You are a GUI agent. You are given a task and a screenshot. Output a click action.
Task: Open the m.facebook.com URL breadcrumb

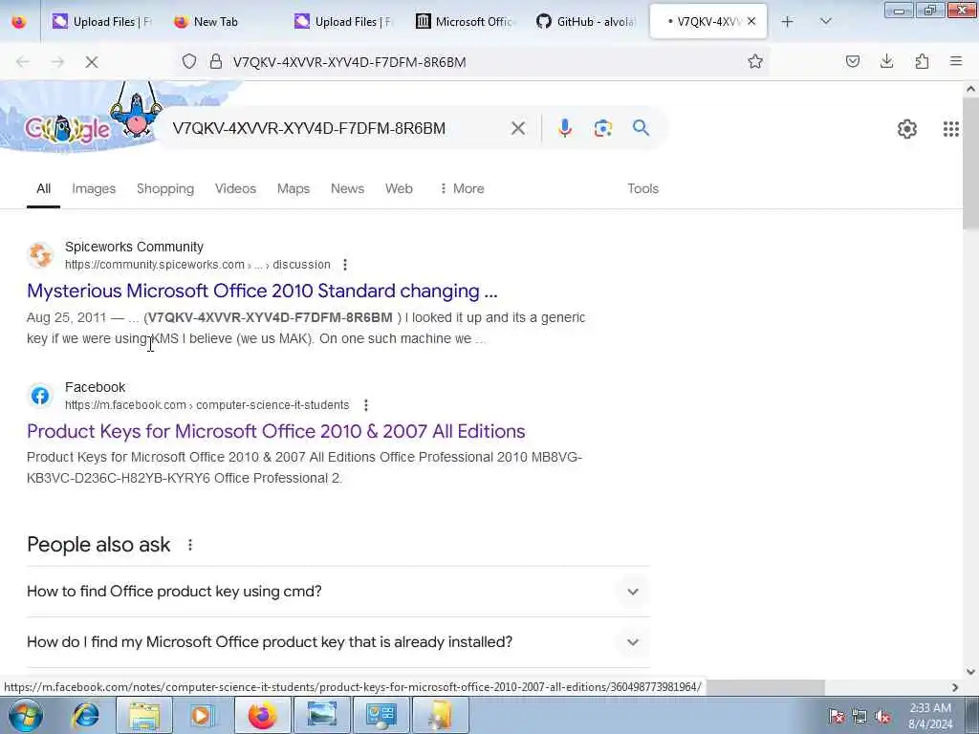[x=207, y=405]
